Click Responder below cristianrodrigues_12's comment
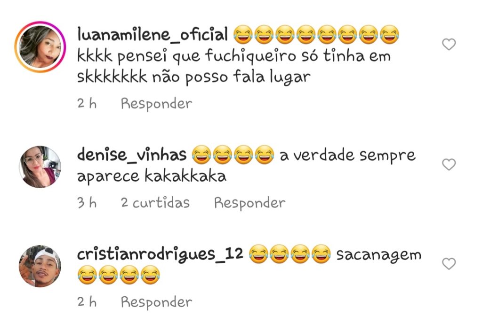 pyautogui.click(x=156, y=302)
